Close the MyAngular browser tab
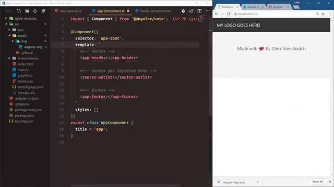The width and height of the screenshot is (334, 187). click(x=237, y=7)
